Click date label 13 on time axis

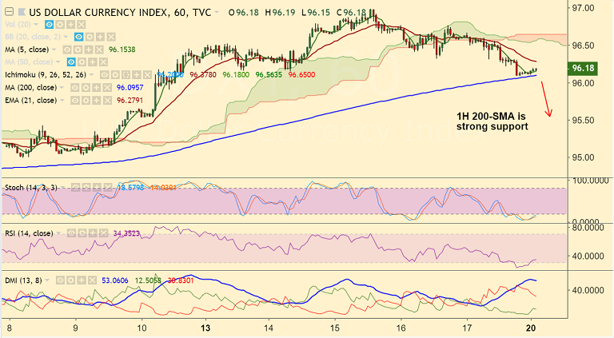(x=205, y=328)
